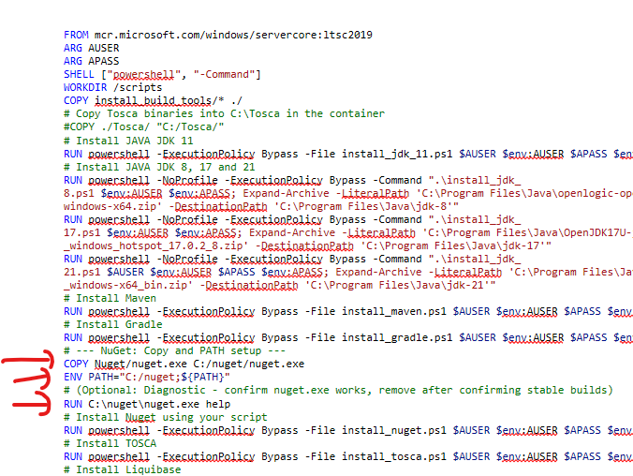Image resolution: width=633 pixels, height=476 pixels.
Task: Click the comment about copying Tosca binaries
Action: pyautogui.click(x=224, y=113)
